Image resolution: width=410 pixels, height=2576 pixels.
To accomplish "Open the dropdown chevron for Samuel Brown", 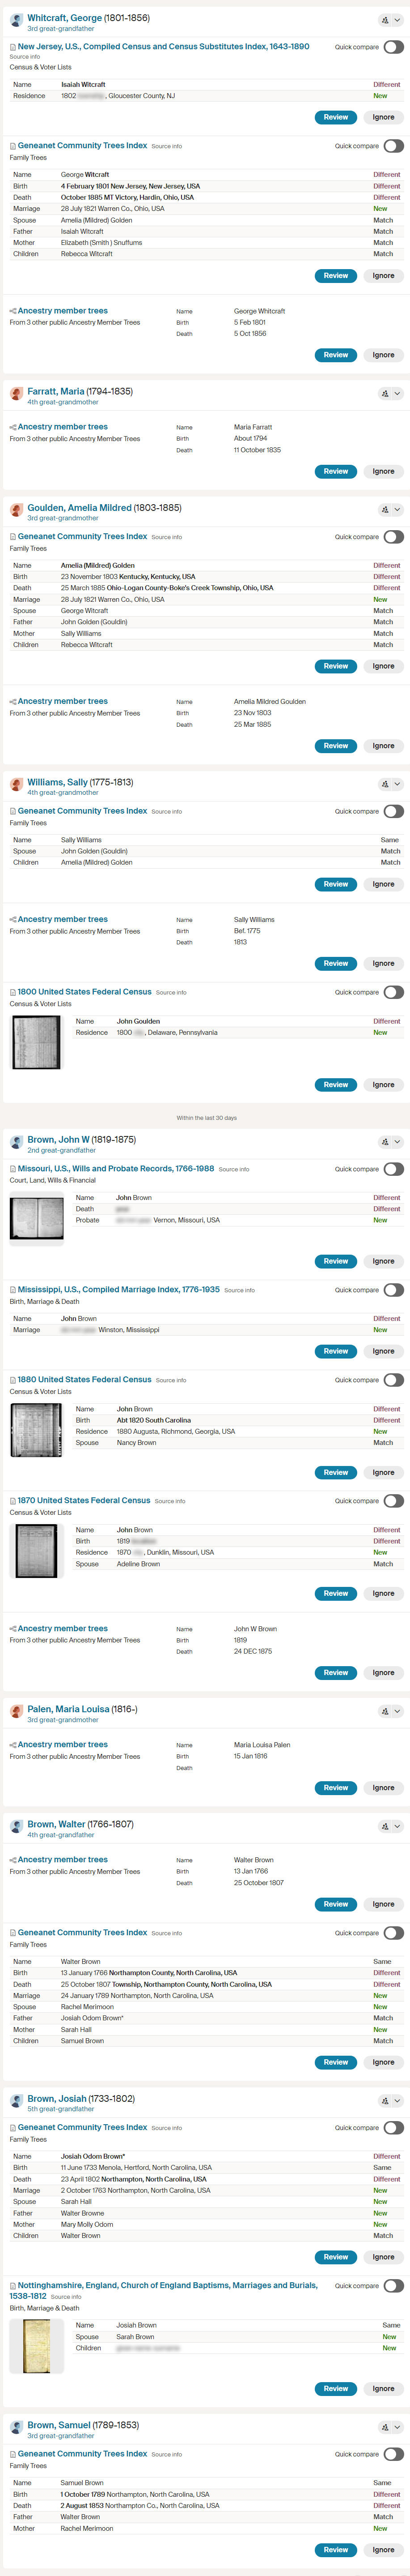I will (398, 2427).
